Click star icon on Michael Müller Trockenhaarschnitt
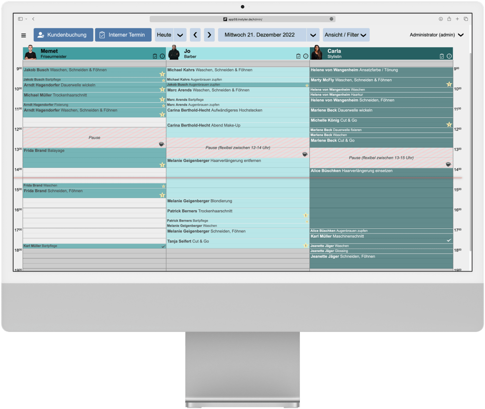 (x=162, y=99)
